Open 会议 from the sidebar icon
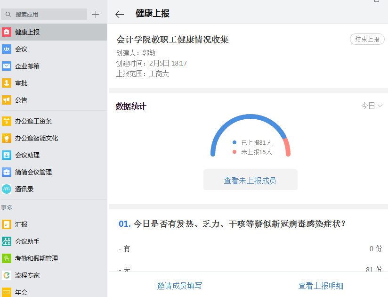 [7, 49]
